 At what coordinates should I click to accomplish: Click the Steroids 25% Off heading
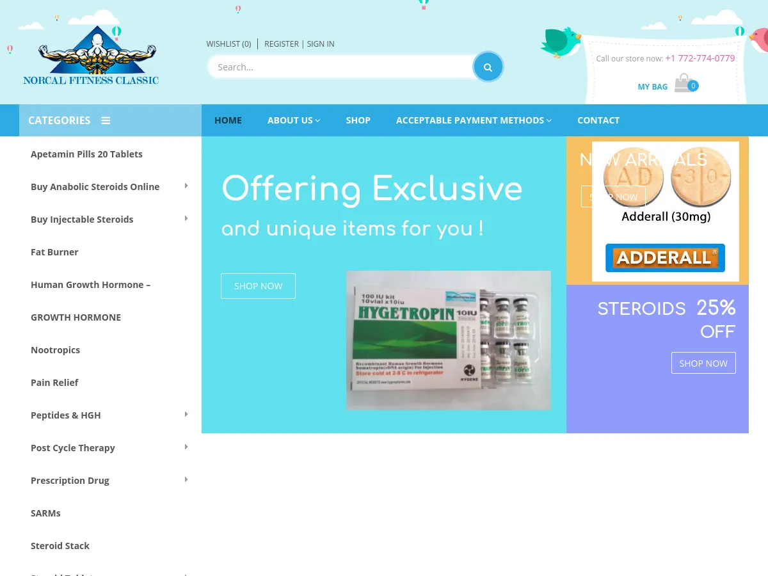click(666, 320)
